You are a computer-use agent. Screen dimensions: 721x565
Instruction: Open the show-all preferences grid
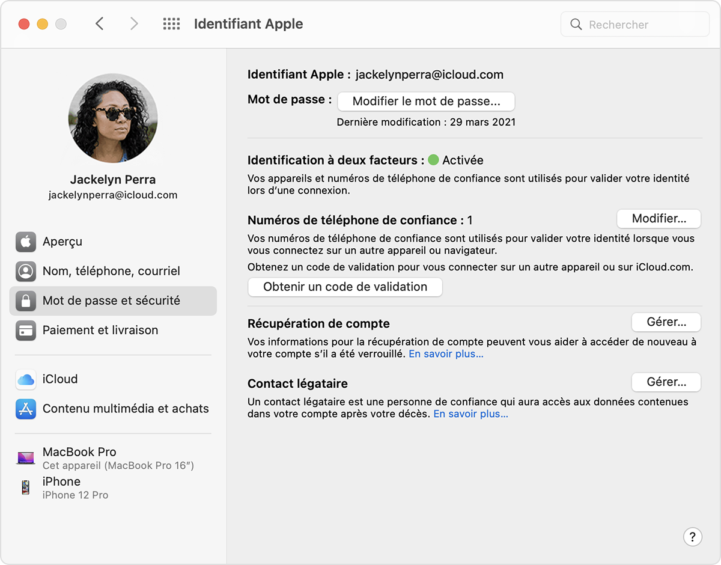point(171,23)
